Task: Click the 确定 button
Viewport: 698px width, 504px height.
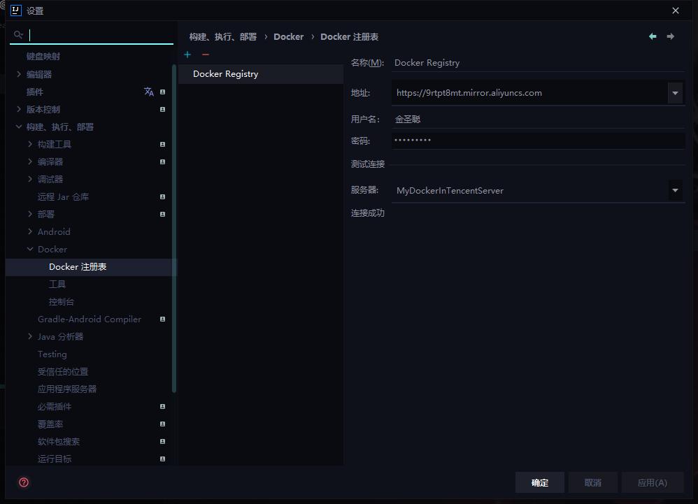Action: pyautogui.click(x=539, y=482)
